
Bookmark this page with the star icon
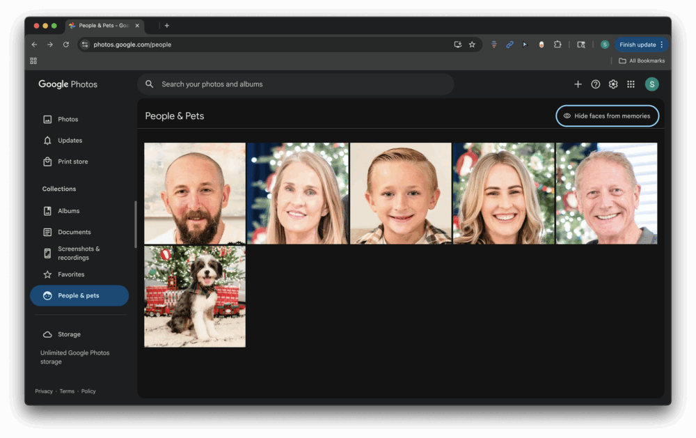tap(472, 45)
